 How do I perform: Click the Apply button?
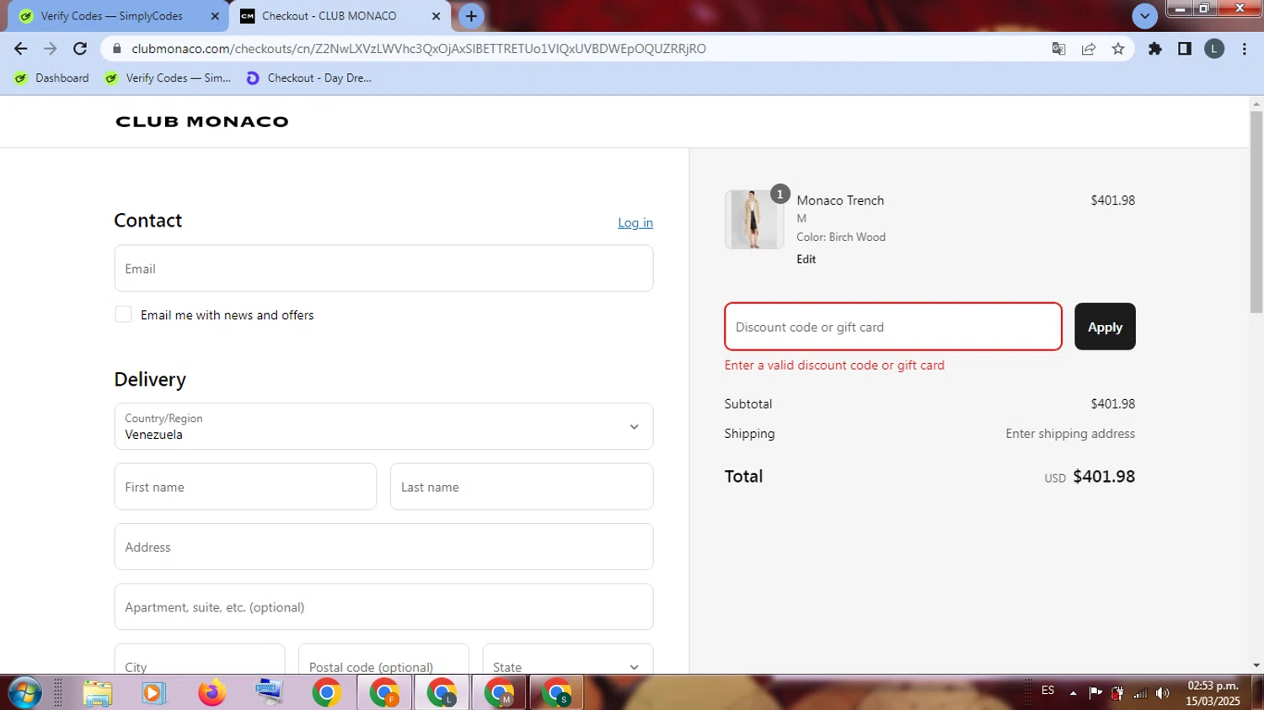(1105, 327)
